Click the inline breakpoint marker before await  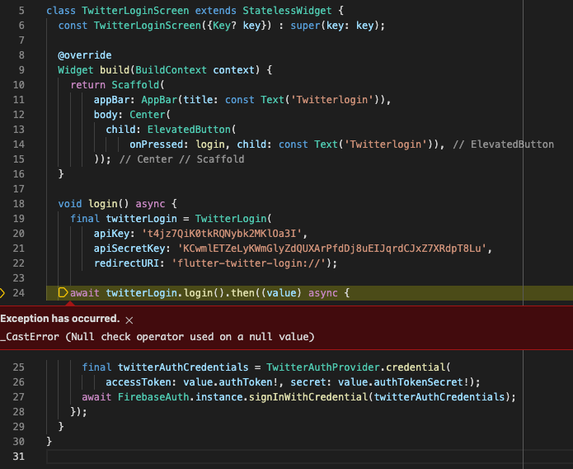pos(63,292)
